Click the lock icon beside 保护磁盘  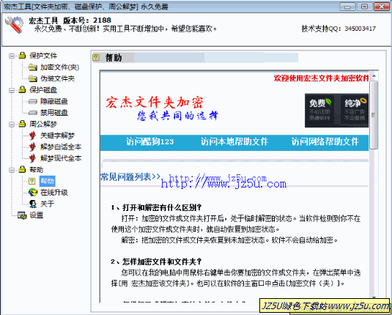(22, 89)
